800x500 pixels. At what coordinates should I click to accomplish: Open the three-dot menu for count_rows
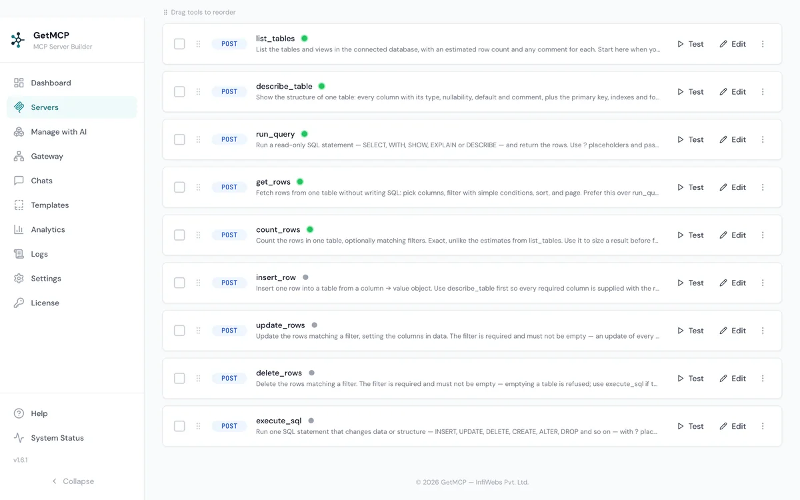pyautogui.click(x=763, y=235)
